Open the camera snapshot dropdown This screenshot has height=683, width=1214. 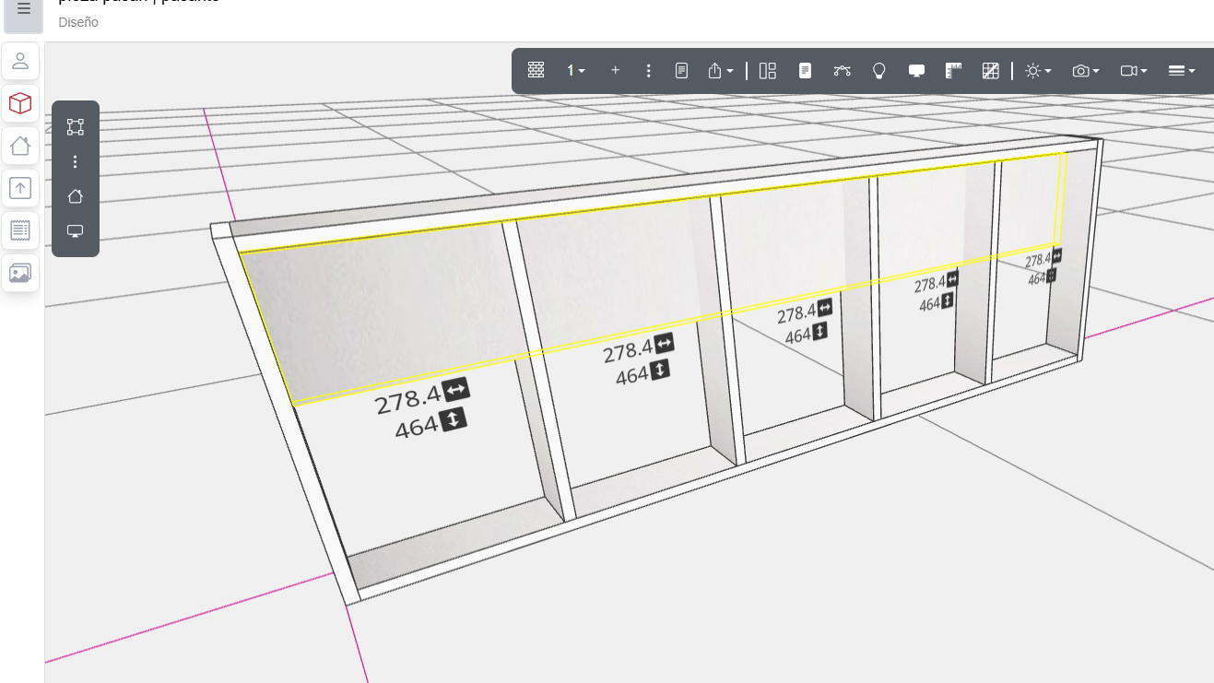pos(1086,70)
